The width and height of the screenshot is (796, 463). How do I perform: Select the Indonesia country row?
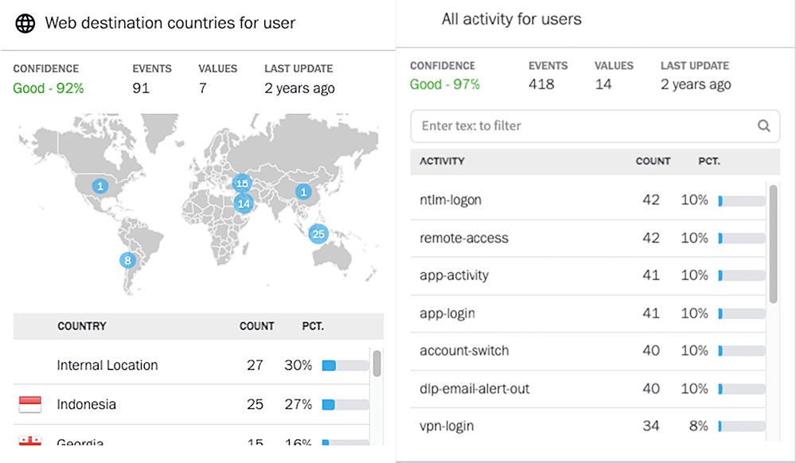point(192,404)
